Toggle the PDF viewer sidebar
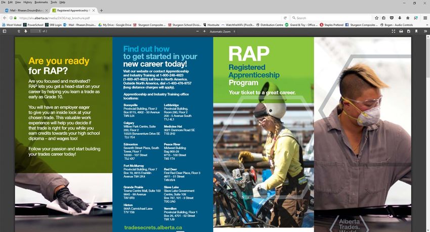This screenshot has height=232, width=430. [x=5, y=31]
